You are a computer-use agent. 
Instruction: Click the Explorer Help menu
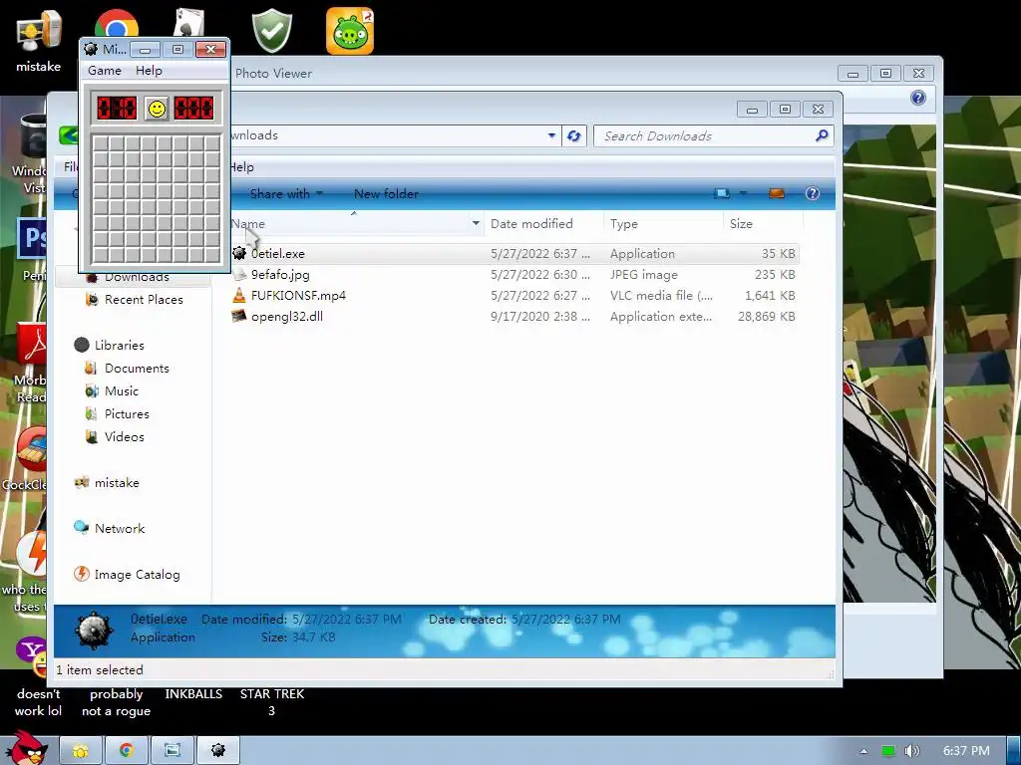(241, 166)
